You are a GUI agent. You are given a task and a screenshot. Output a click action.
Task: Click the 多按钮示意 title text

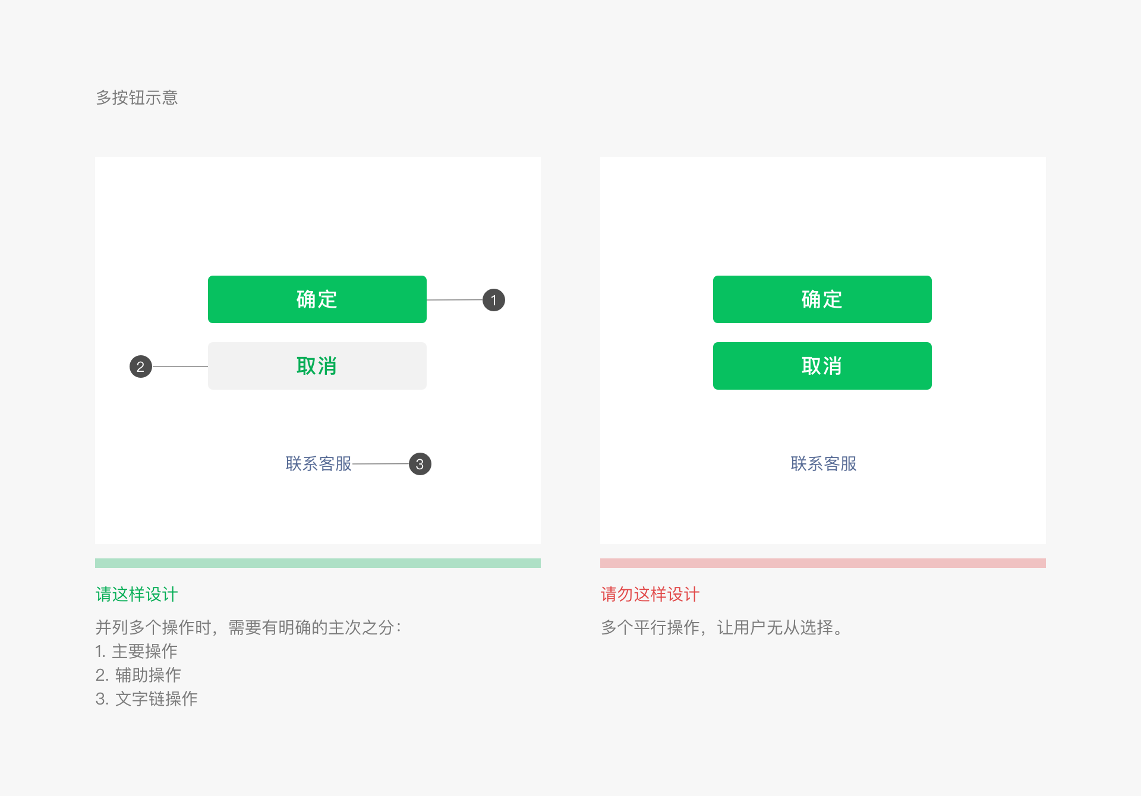pyautogui.click(x=137, y=97)
